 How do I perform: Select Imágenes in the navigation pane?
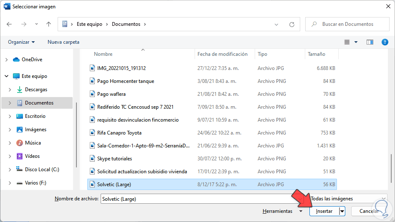[x=35, y=130]
